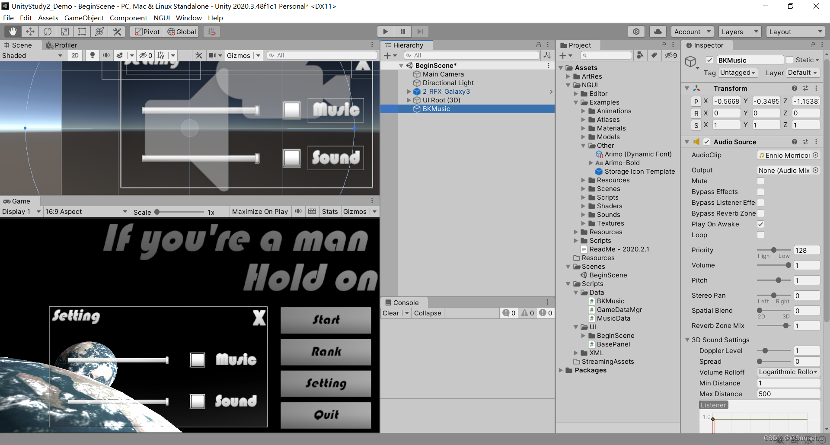
Task: Enable Bypass Listener Effects checkbox
Action: (760, 203)
